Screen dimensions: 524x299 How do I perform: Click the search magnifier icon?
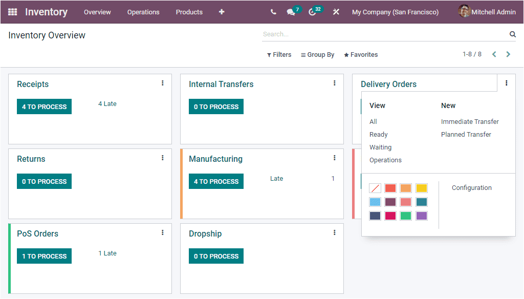[512, 34]
